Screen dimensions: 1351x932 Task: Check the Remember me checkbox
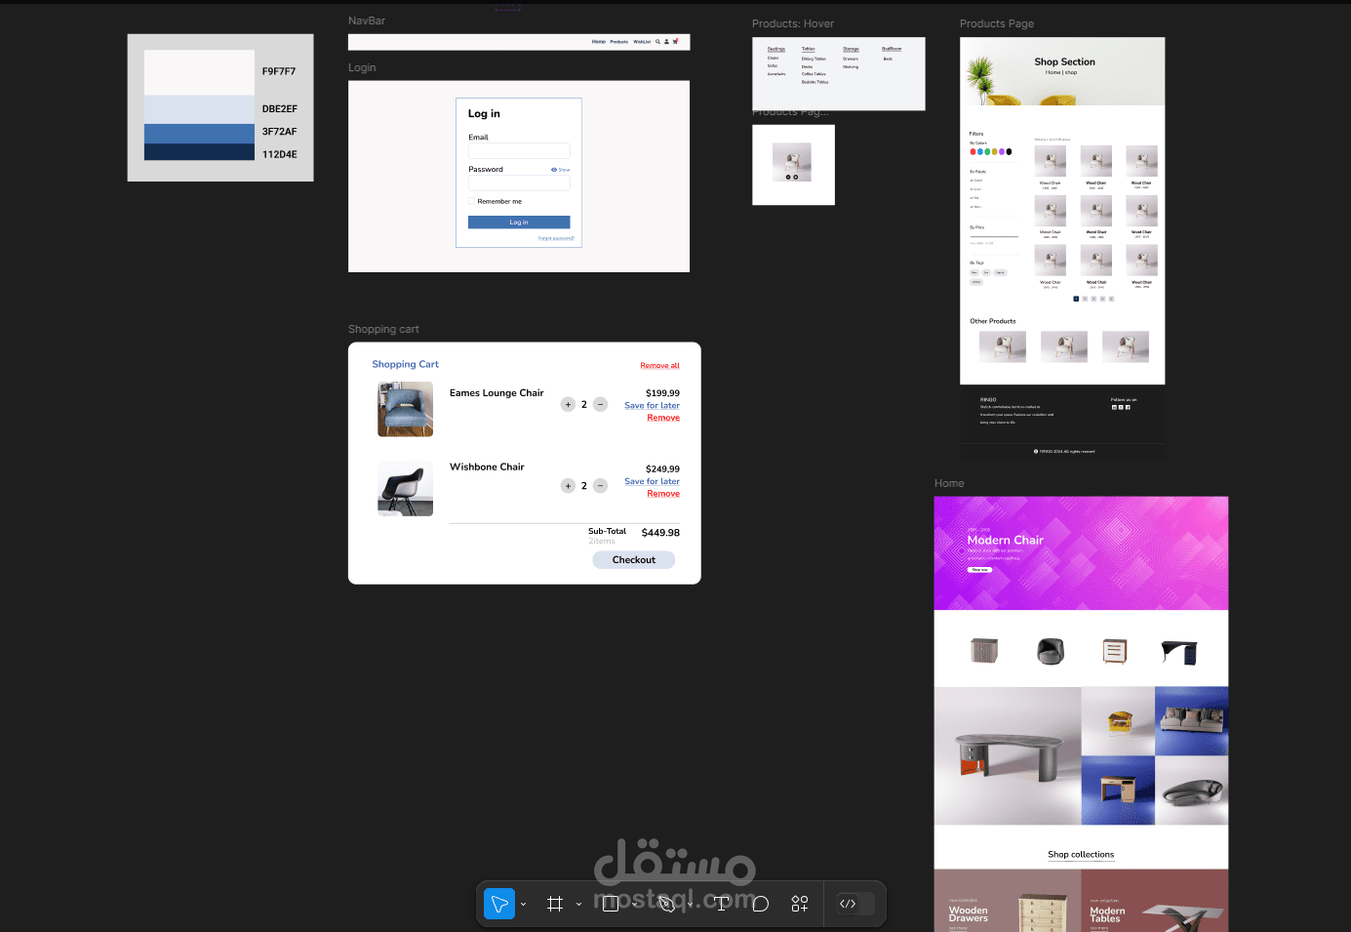click(x=471, y=201)
